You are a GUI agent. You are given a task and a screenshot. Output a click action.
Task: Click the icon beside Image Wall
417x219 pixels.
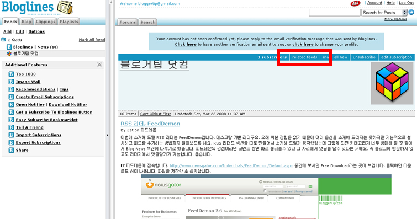11,82
